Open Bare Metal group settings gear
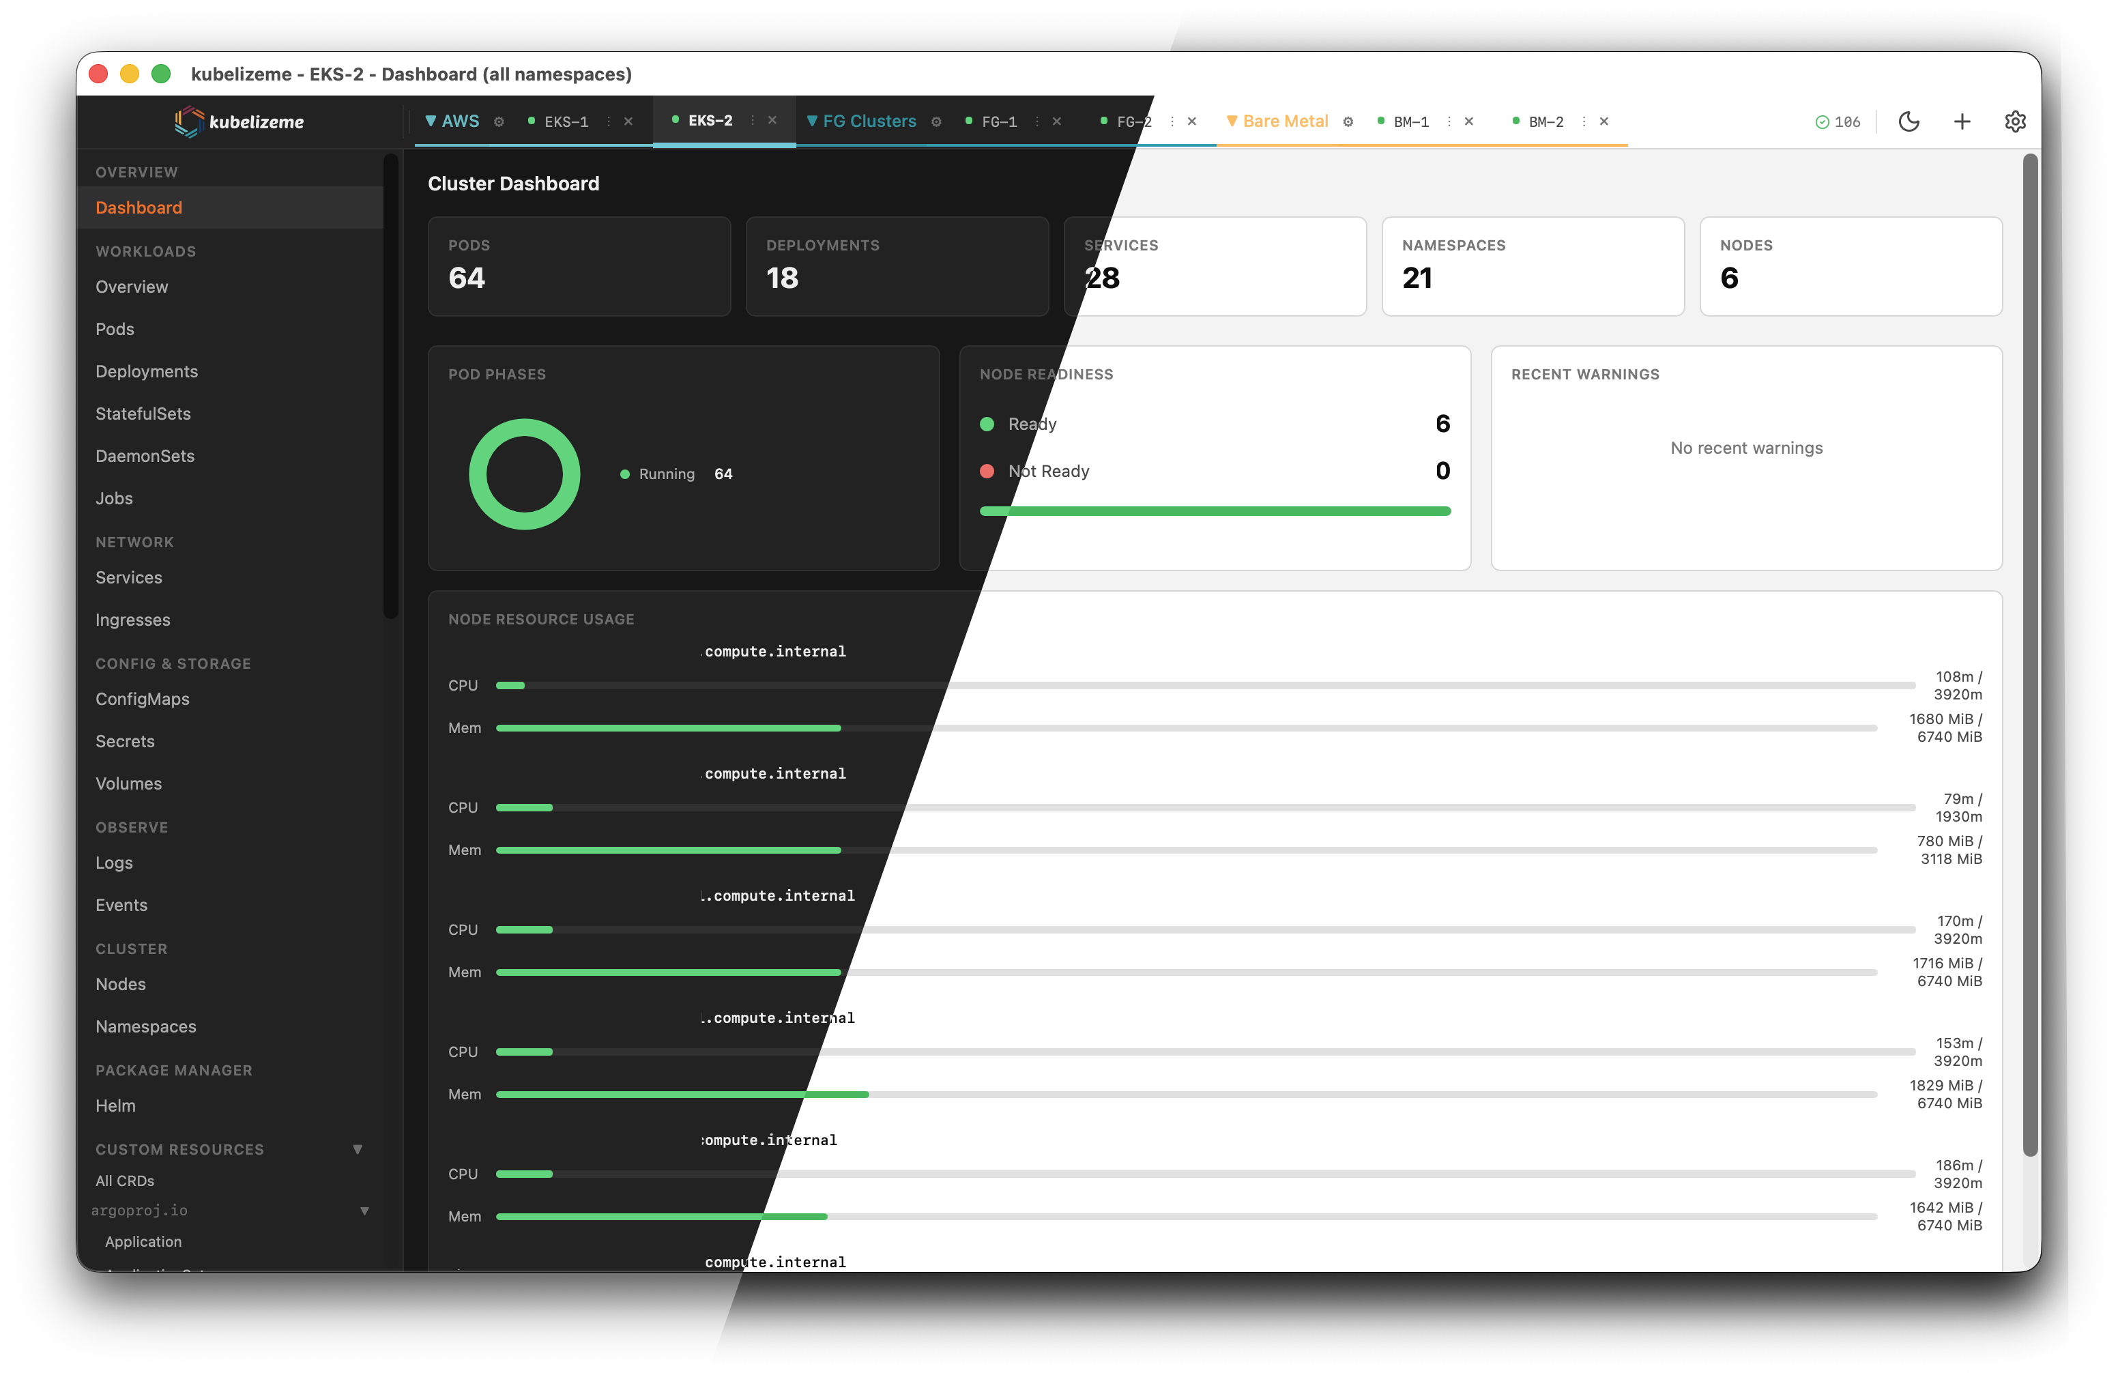 [1348, 122]
